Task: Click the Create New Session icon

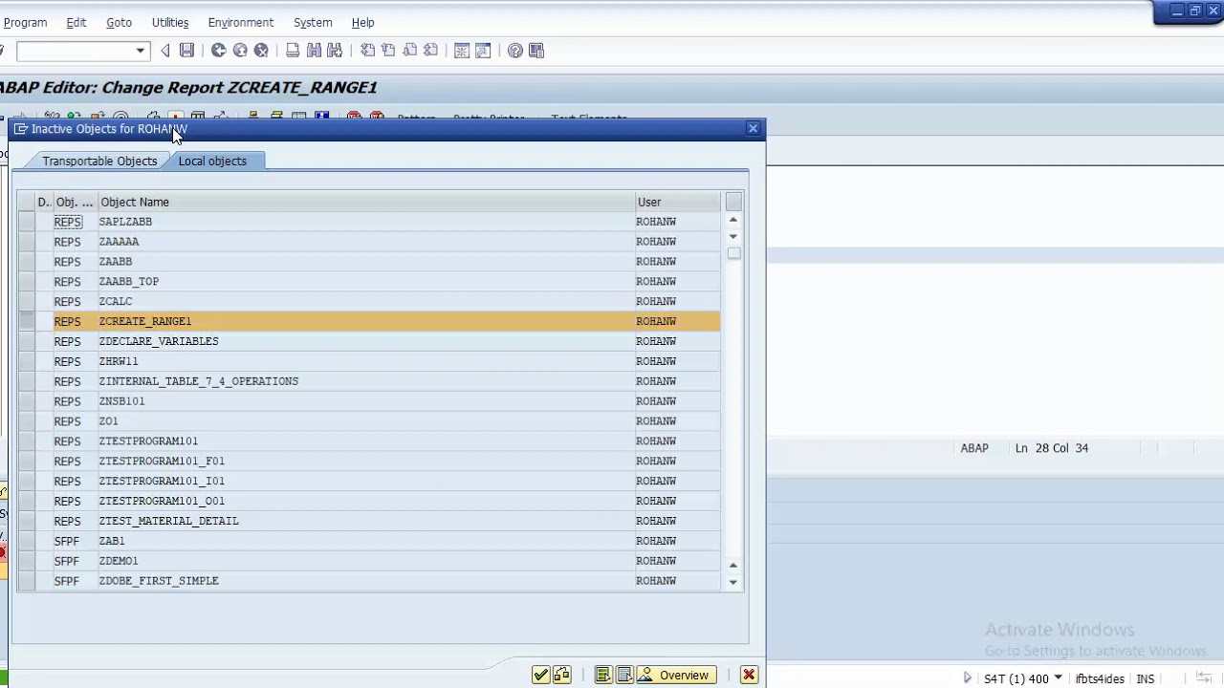Action: pos(462,51)
